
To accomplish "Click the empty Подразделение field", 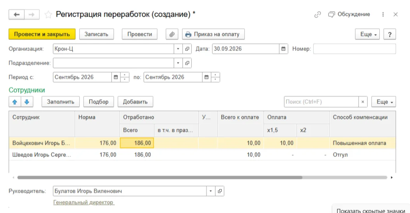I will [113, 63].
